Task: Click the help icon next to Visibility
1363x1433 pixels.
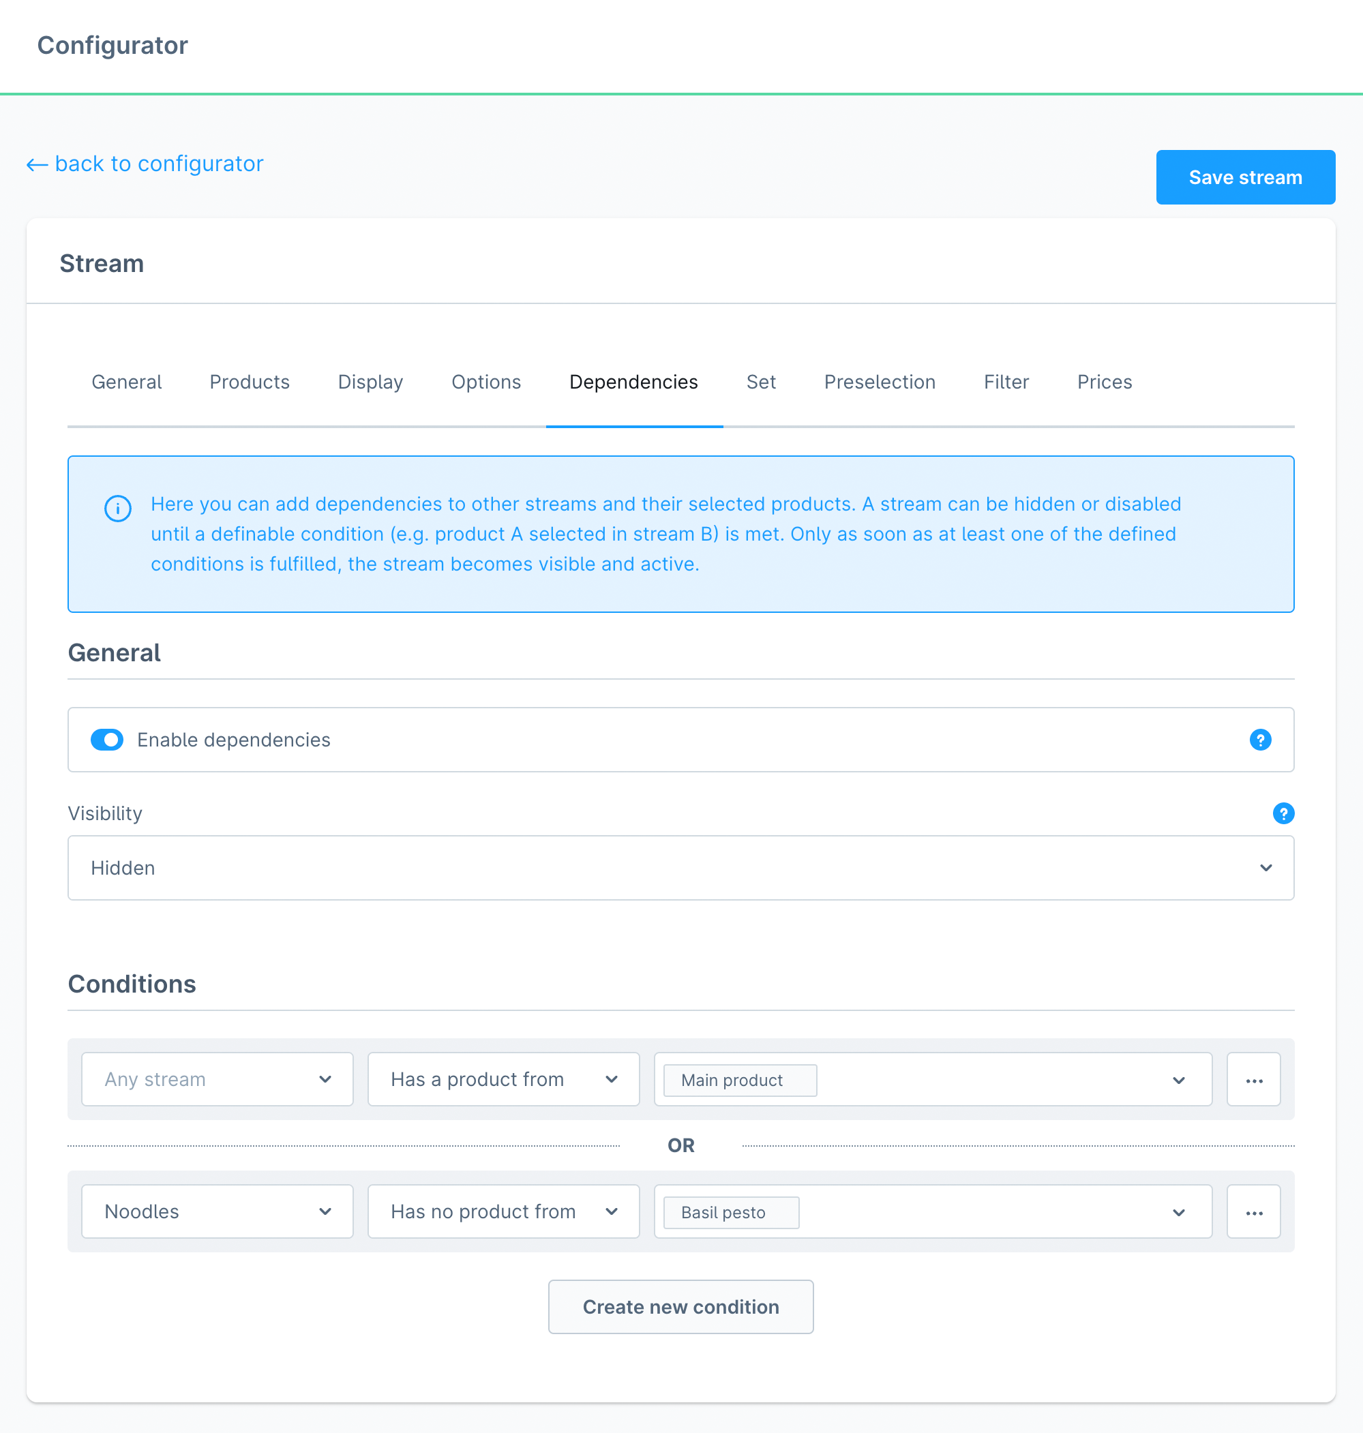Action: pos(1284,813)
